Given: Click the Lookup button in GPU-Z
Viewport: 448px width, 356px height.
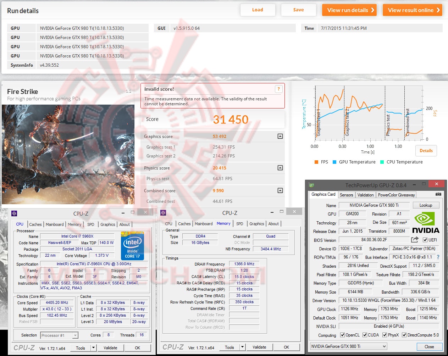Looking at the screenshot, I should click(426, 205).
